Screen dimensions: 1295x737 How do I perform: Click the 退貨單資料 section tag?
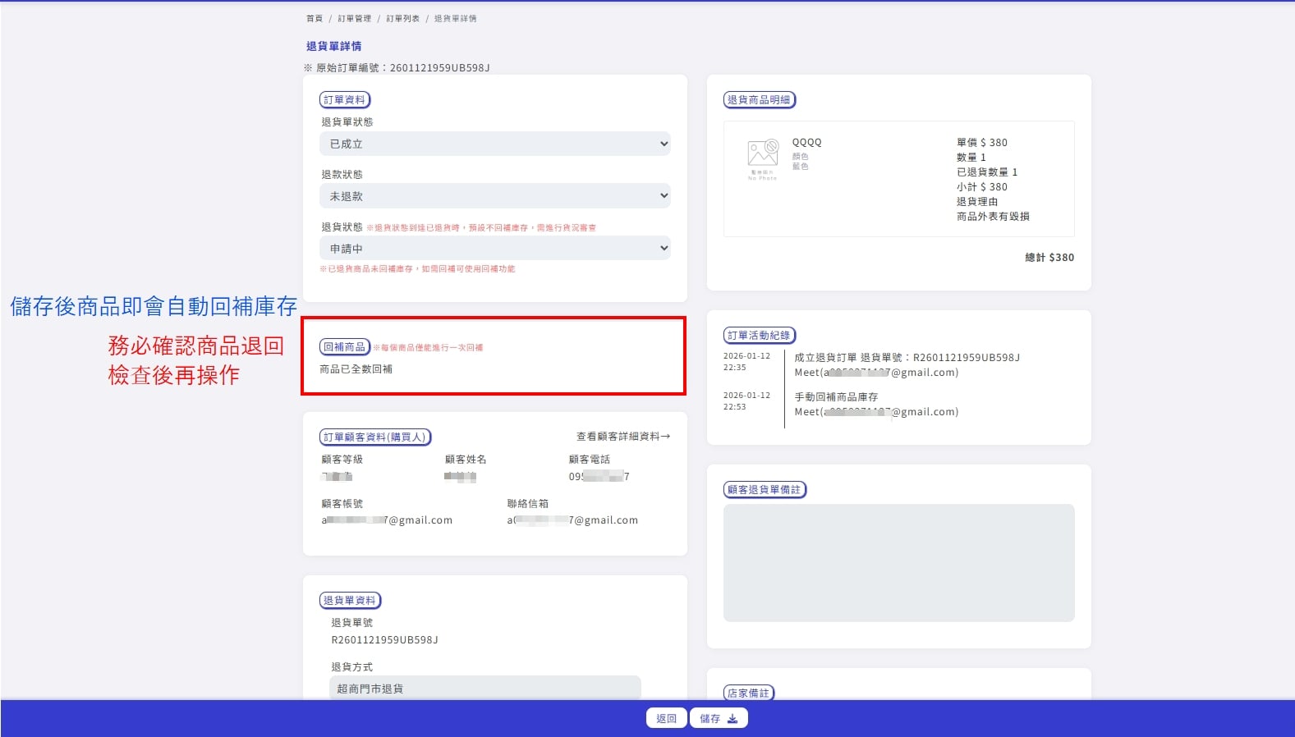351,601
